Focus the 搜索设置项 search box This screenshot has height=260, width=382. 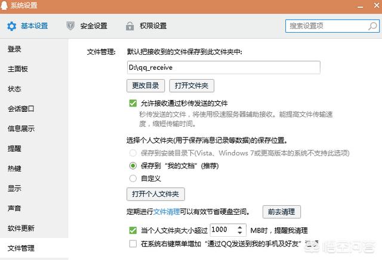tap(332, 26)
